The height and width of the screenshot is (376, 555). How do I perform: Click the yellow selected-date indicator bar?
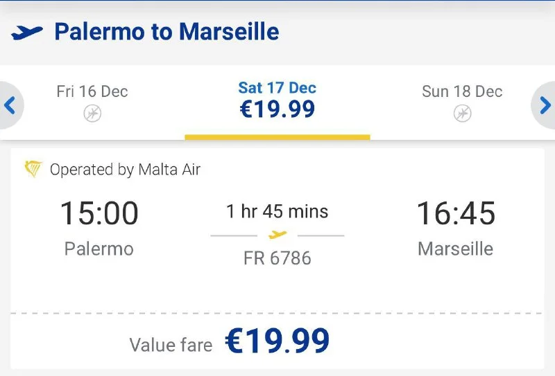[277, 136]
